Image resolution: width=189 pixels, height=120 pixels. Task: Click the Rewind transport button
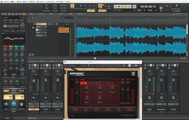pos(115,6)
